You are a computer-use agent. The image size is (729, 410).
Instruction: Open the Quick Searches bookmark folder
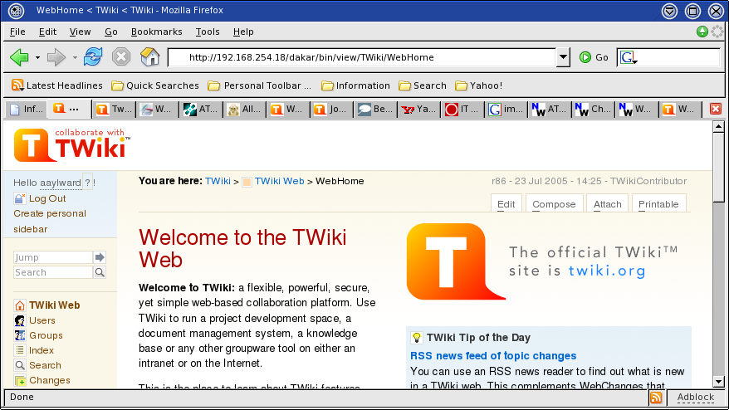(x=155, y=85)
